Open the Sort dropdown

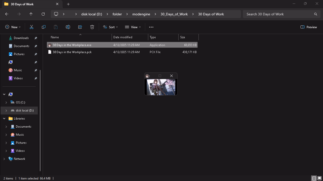[x=110, y=27]
